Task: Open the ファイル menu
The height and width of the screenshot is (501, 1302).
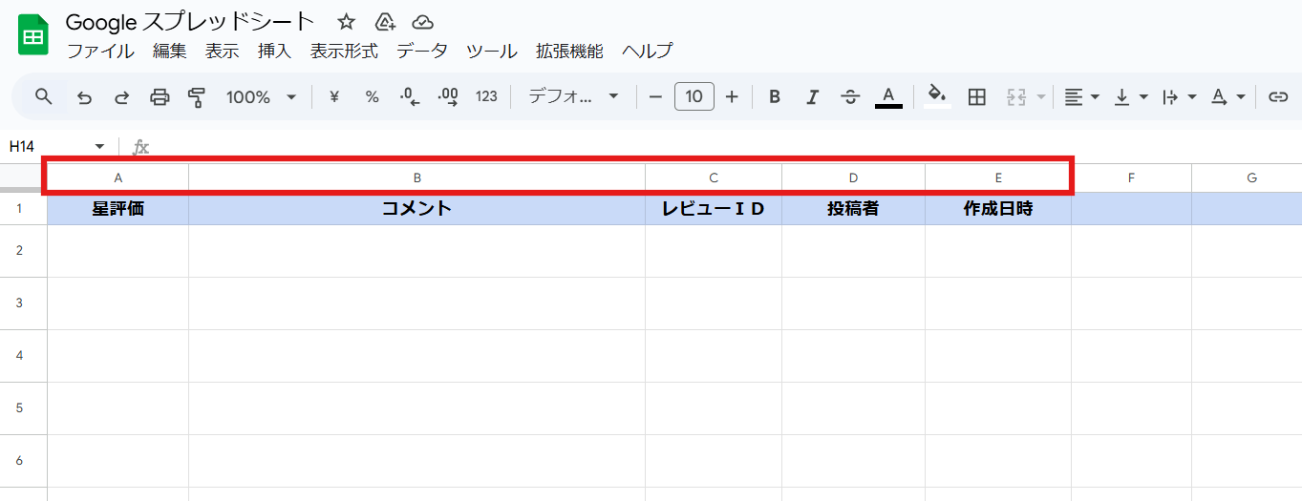Action: point(100,52)
